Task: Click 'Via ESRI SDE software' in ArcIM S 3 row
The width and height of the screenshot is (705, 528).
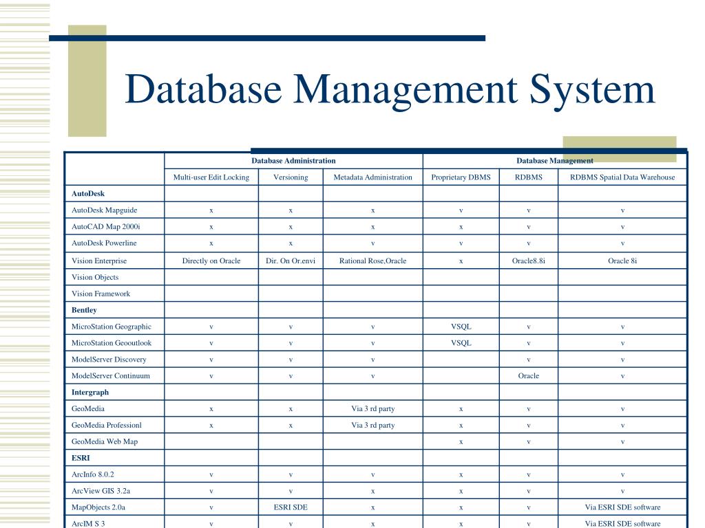Action: coord(622,523)
